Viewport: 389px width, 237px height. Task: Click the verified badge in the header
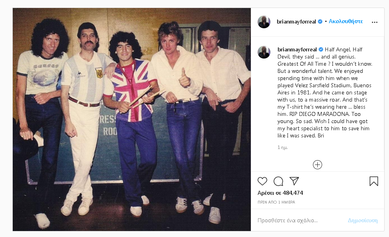coord(320,22)
